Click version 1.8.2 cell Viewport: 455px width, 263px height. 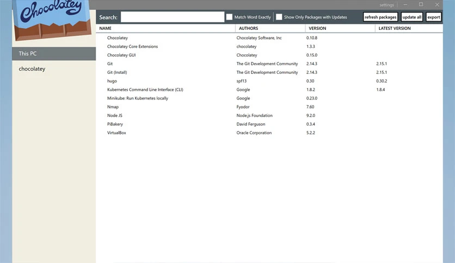click(310, 90)
